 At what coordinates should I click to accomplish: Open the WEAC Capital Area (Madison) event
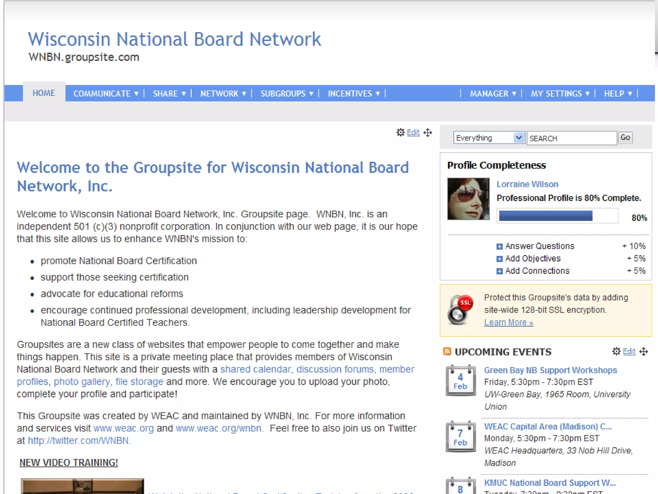click(x=548, y=426)
